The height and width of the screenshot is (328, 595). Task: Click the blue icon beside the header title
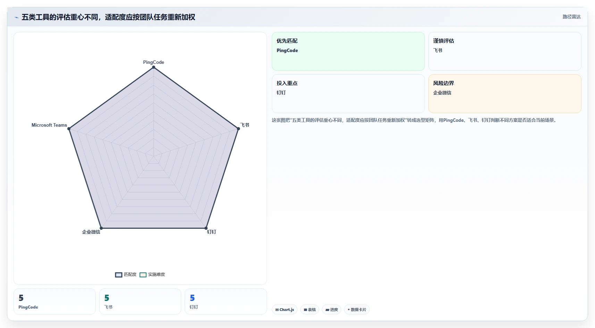point(16,17)
